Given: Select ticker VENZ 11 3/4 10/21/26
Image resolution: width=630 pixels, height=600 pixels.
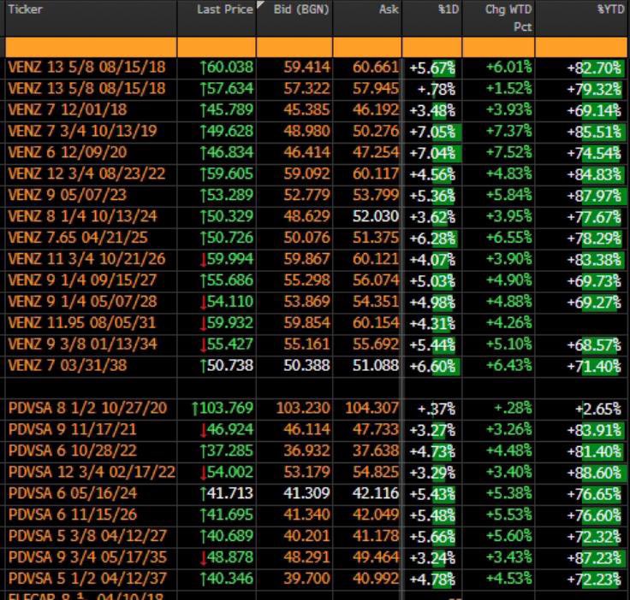Looking at the screenshot, I should 86,259.
